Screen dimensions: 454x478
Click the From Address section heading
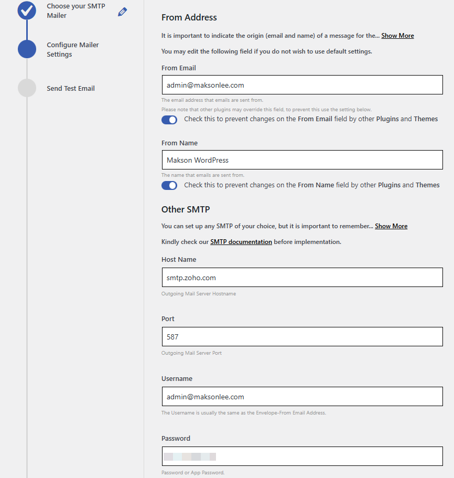189,17
